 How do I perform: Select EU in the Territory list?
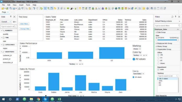pyautogui.click(x=160, y=83)
